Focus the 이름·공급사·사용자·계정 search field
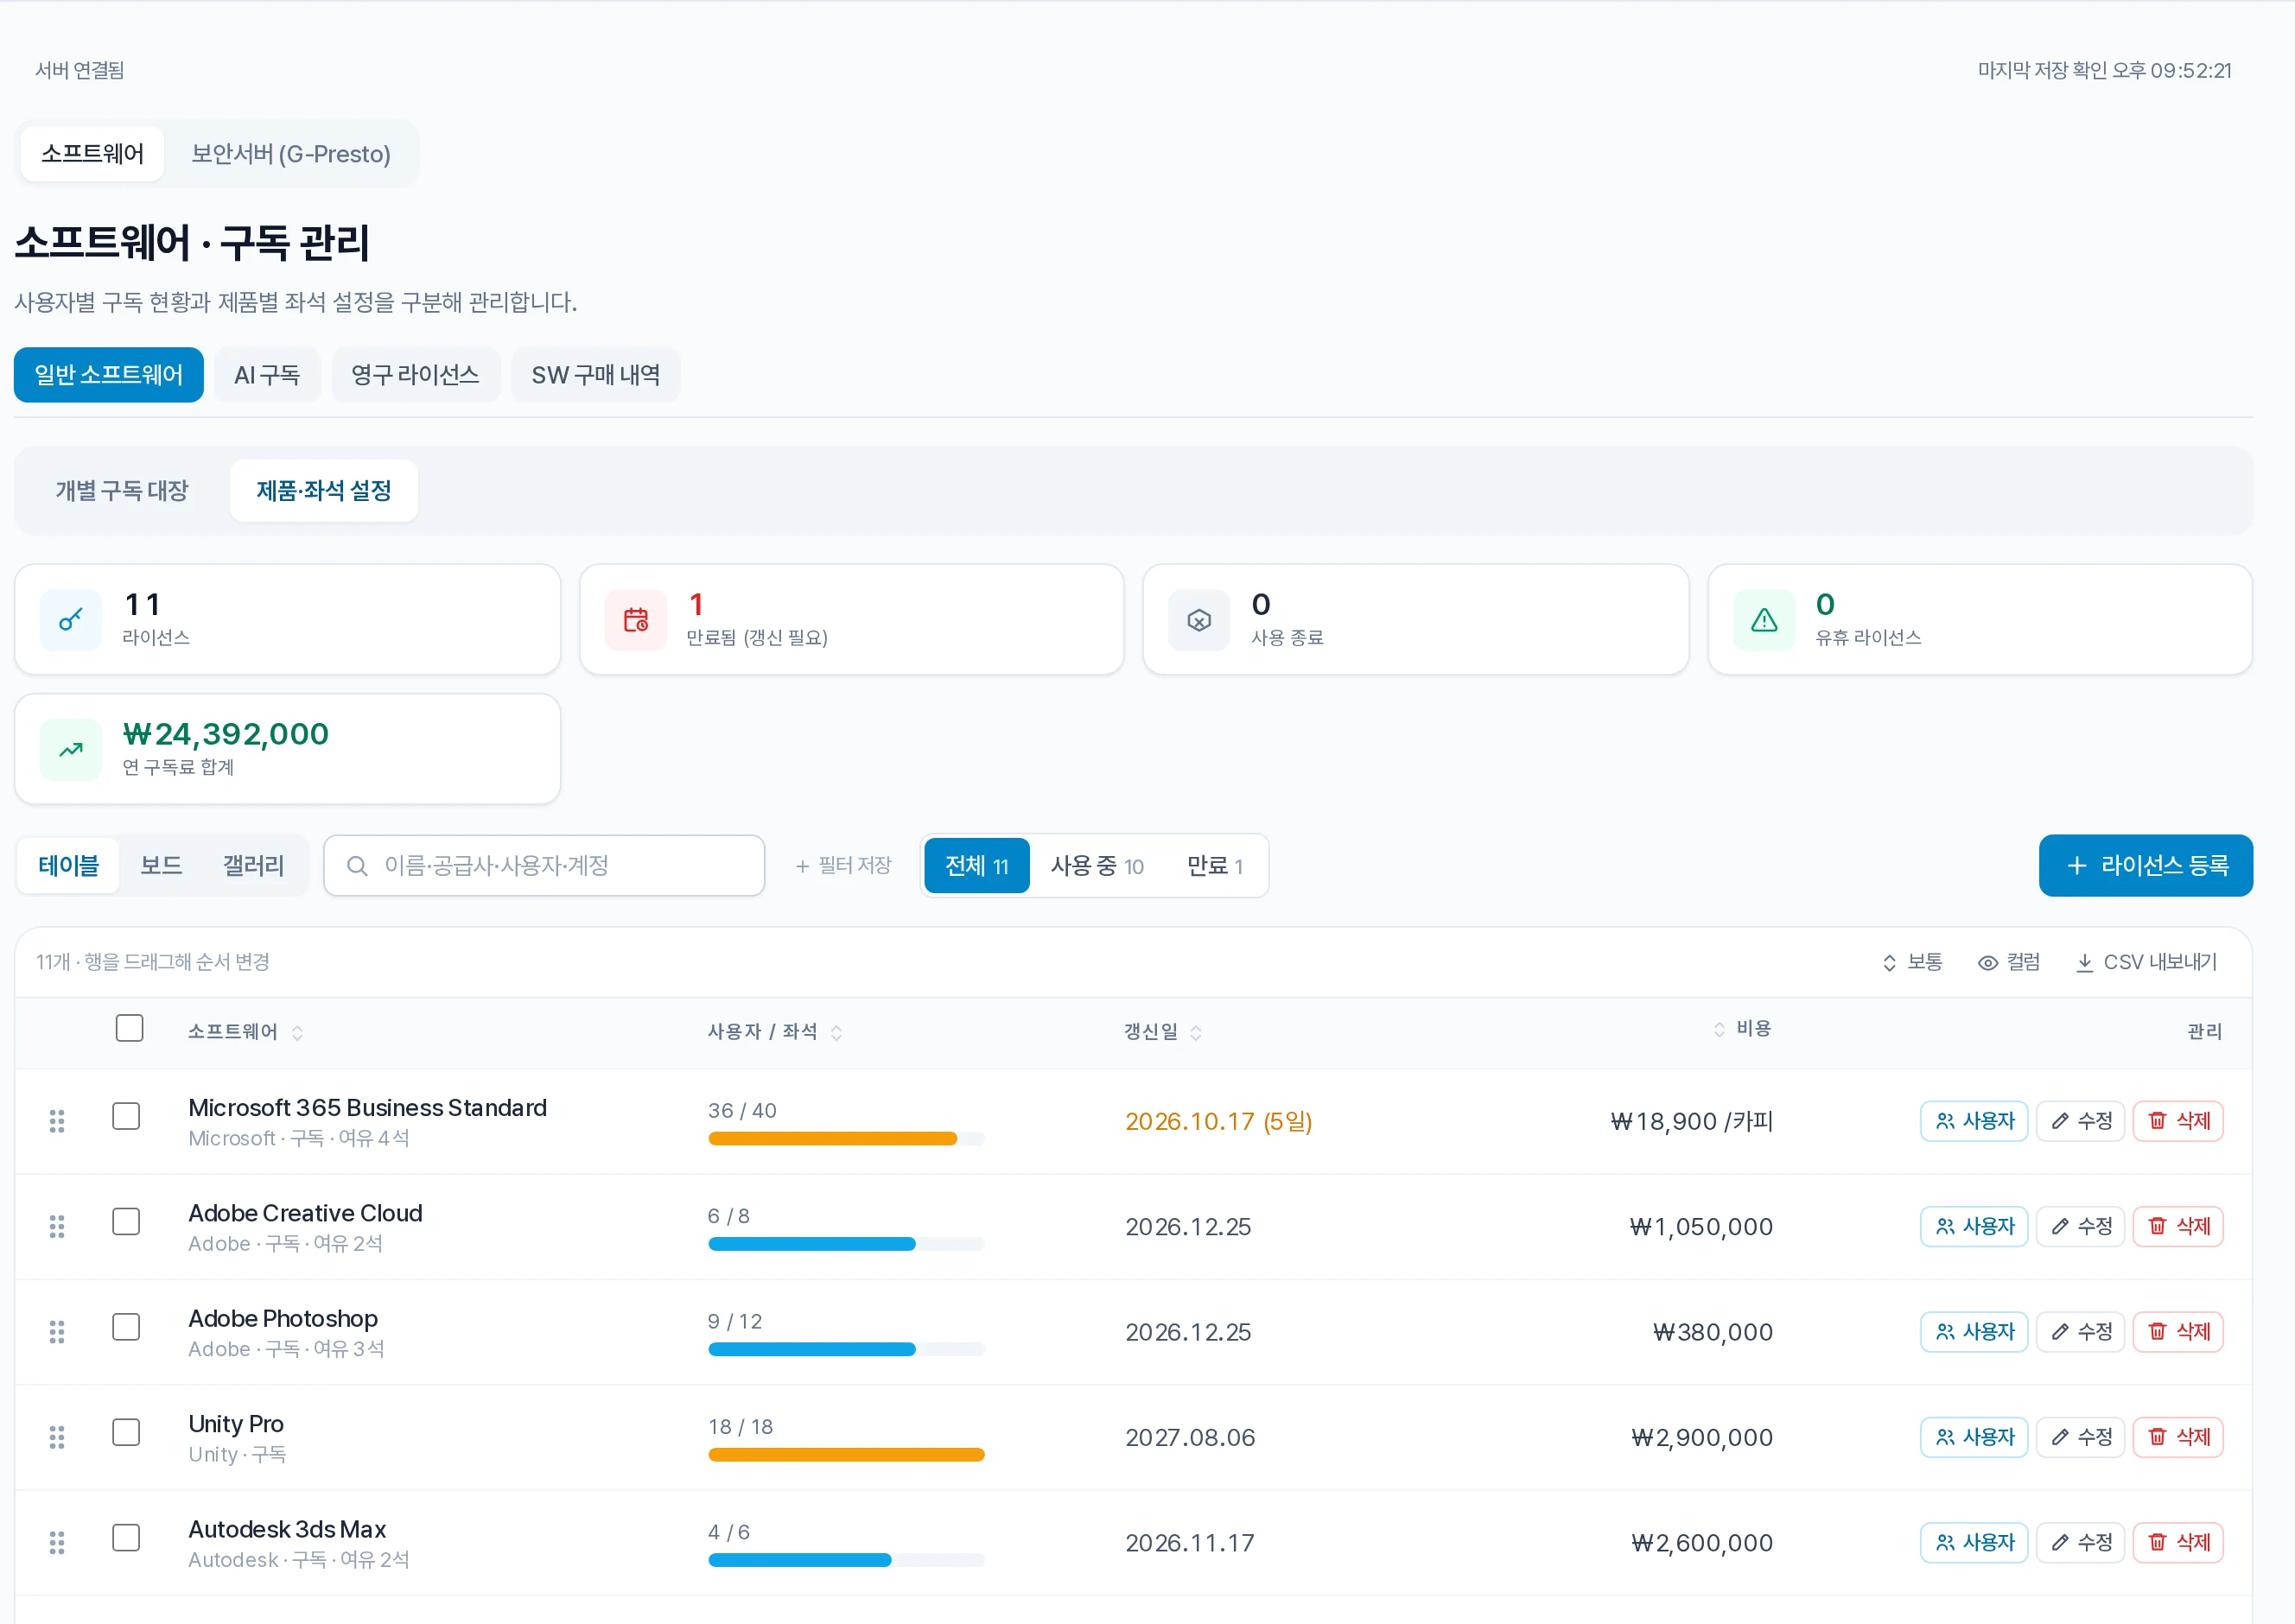 point(544,866)
